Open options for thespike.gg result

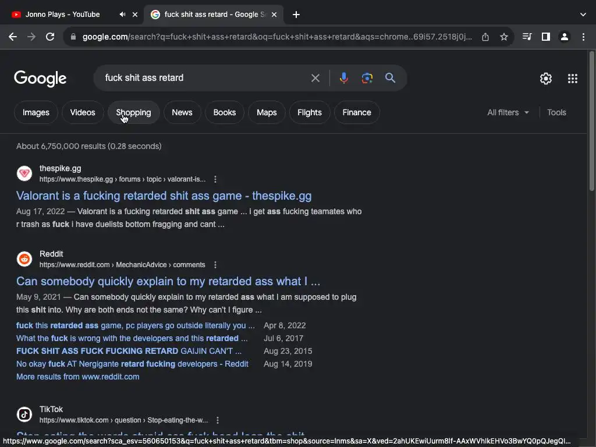[x=215, y=179]
